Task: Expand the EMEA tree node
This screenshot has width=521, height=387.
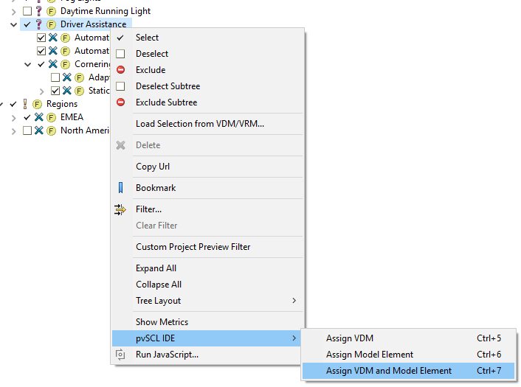Action: point(13,117)
